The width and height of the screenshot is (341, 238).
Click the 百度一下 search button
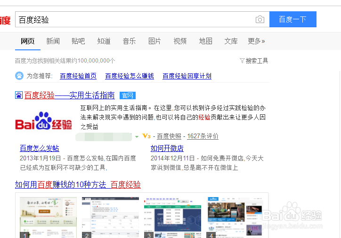coord(292,19)
